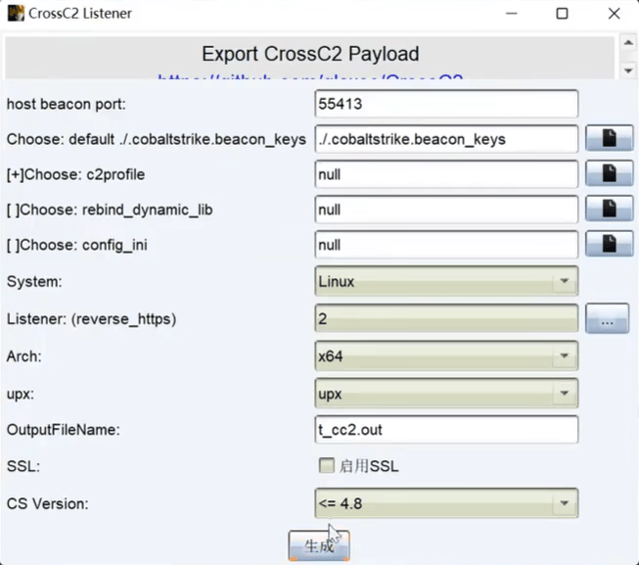The height and width of the screenshot is (565, 639).
Task: Close the CrossC2 Listener window
Action: tap(614, 14)
